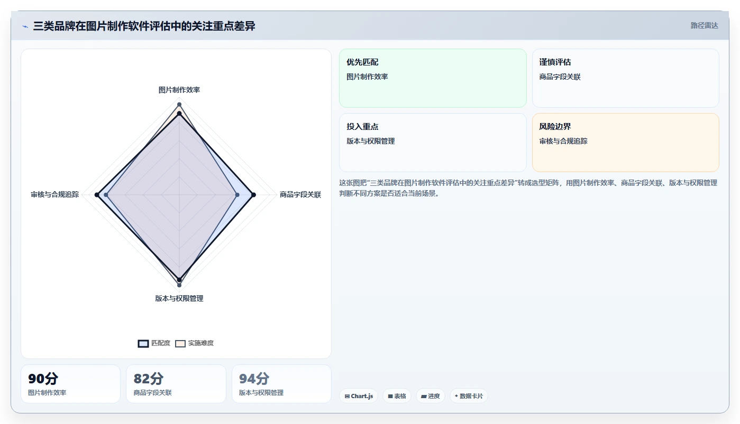Click the Chart.js chip
This screenshot has width=740, height=424.
[x=359, y=396]
